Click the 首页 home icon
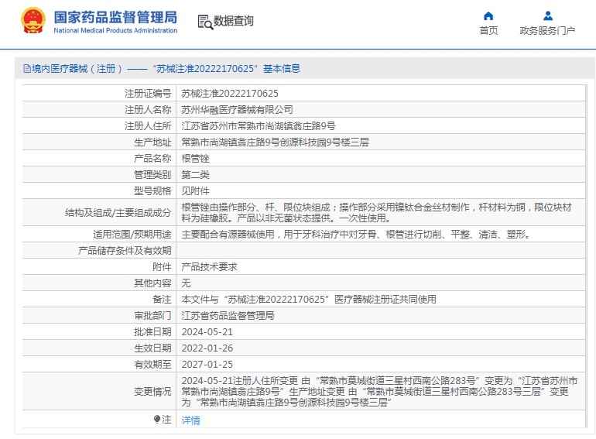Screen dimensions: 596x439 point(488,16)
